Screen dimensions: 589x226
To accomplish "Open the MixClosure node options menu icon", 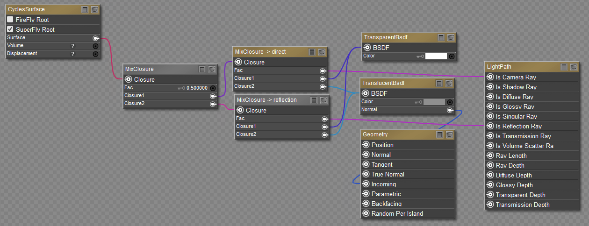I will 202,69.
